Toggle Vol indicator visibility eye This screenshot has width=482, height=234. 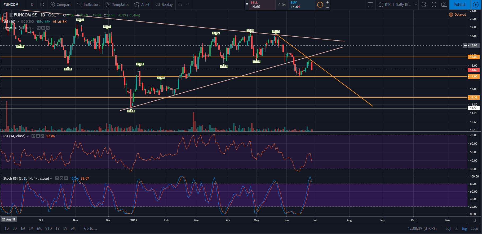click(23, 21)
